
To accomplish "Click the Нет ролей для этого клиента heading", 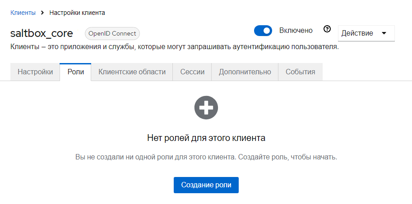I will coord(206,138).
